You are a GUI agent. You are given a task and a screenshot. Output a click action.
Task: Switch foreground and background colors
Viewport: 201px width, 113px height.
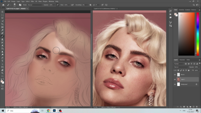click(3, 79)
